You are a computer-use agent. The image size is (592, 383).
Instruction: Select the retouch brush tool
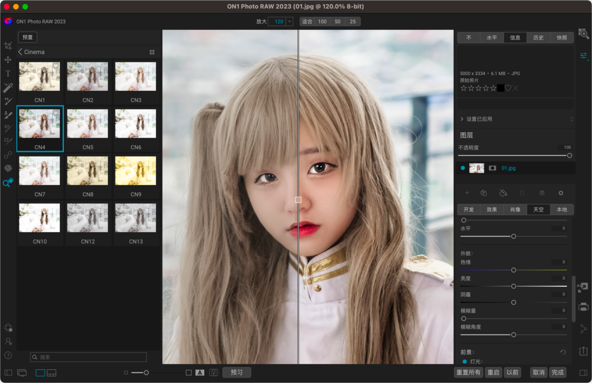click(8, 101)
